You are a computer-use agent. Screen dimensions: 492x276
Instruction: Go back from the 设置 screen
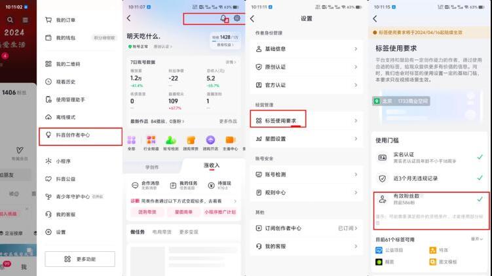click(252, 19)
